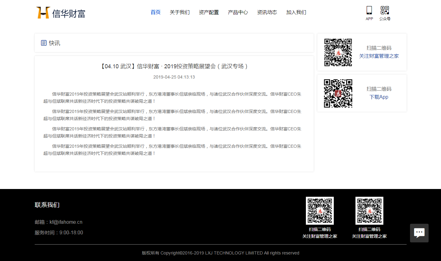Image resolution: width=441 pixels, height=261 pixels.
Task: Click the 下载App link
Action: [x=379, y=97]
